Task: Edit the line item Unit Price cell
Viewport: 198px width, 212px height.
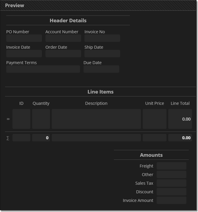Action: pos(155,119)
